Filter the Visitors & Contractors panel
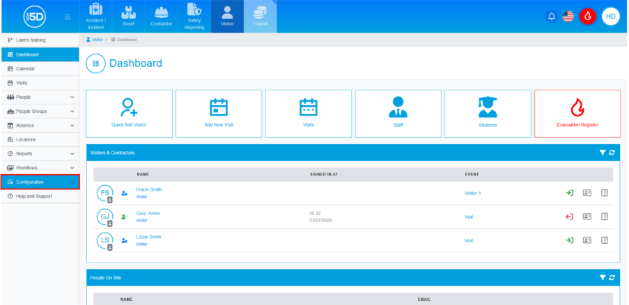The height and width of the screenshot is (305, 629). point(602,152)
